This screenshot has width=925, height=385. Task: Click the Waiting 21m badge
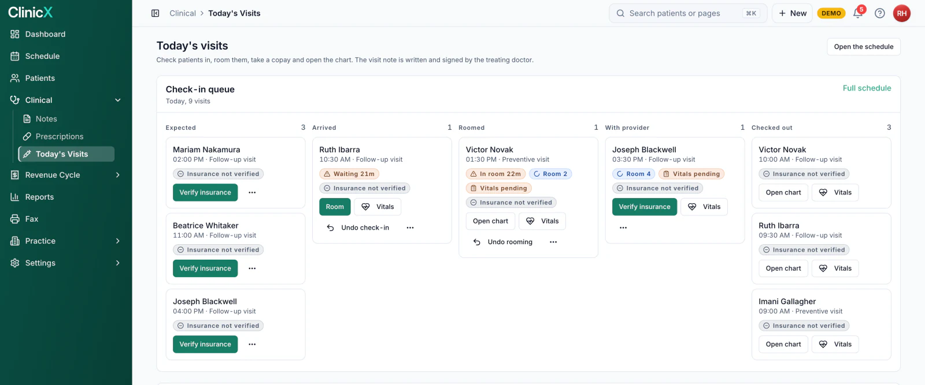(349, 174)
